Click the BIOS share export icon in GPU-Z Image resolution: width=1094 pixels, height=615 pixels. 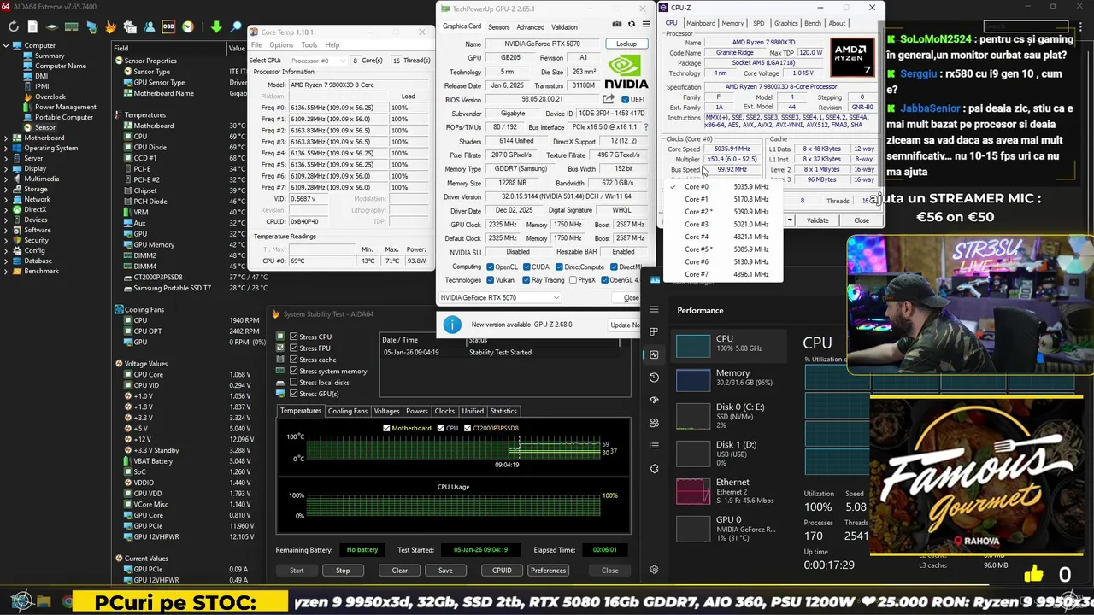pyautogui.click(x=609, y=99)
